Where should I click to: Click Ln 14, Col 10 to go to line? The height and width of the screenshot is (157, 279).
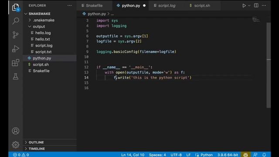point(133,155)
